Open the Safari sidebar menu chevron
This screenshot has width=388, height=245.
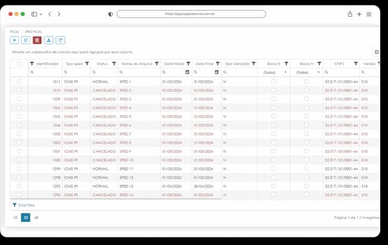click(x=41, y=14)
